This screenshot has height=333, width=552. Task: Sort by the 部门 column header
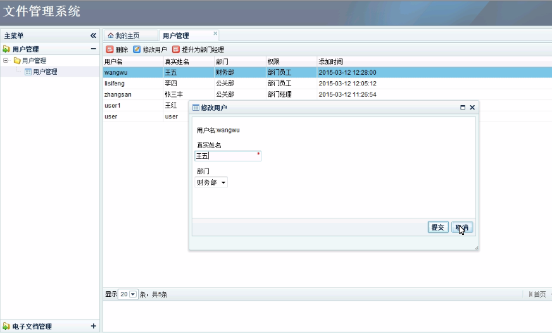pos(240,61)
